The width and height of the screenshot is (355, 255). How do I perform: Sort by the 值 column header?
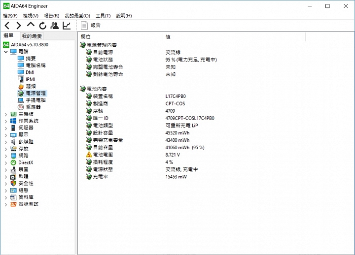click(234, 36)
